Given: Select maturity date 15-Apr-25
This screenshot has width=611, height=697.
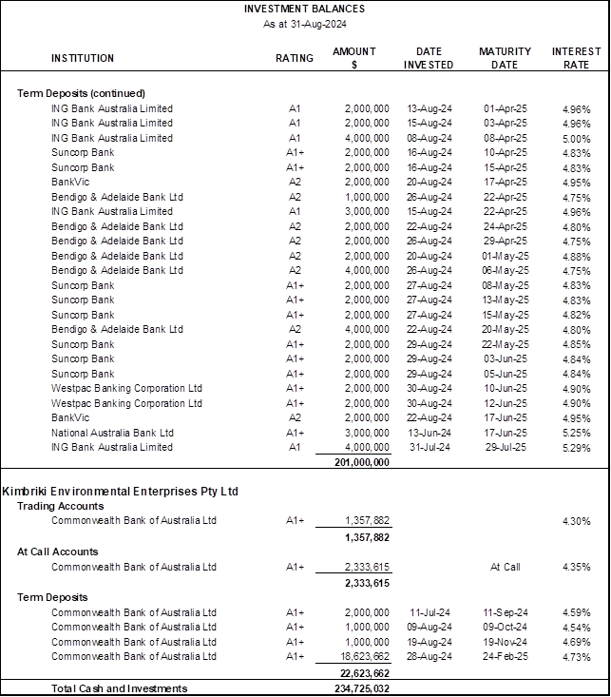Looking at the screenshot, I should point(506,167).
